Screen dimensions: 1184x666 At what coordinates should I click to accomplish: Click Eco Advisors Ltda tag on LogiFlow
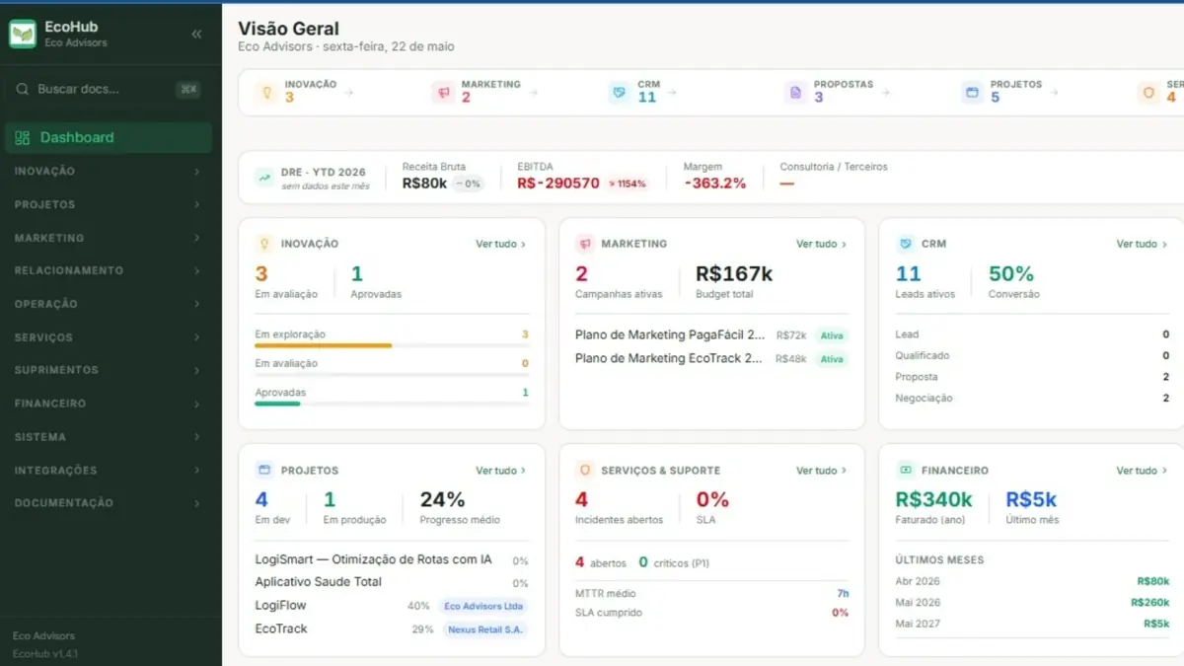[484, 606]
